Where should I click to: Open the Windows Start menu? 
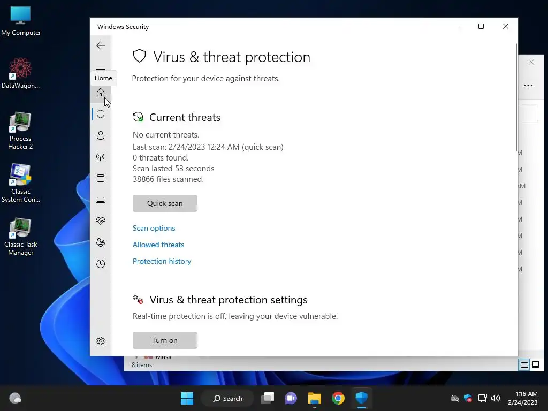coord(187,398)
